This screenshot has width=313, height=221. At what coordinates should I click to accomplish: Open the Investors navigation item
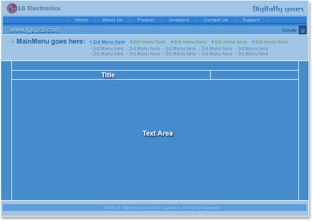[x=179, y=20]
